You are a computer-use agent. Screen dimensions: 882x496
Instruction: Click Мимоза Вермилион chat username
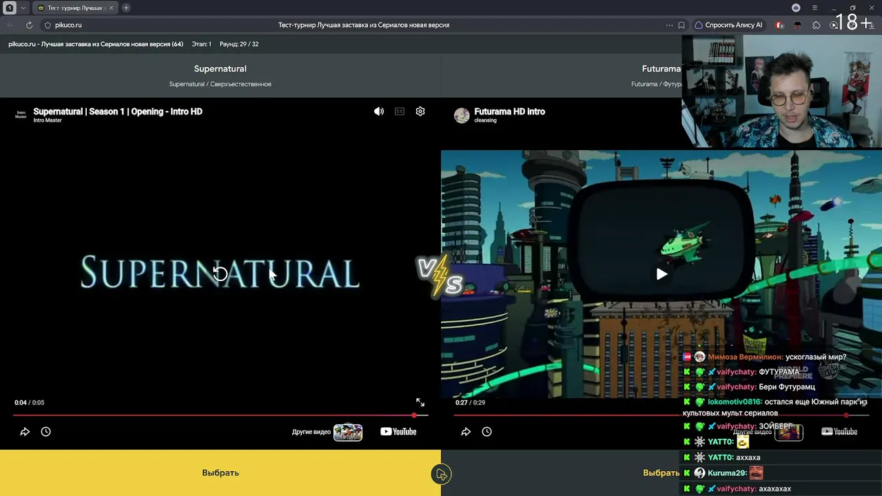[x=744, y=357]
